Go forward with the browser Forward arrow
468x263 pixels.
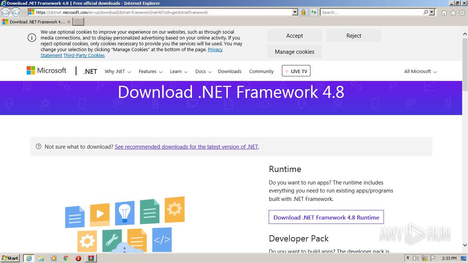[16, 12]
